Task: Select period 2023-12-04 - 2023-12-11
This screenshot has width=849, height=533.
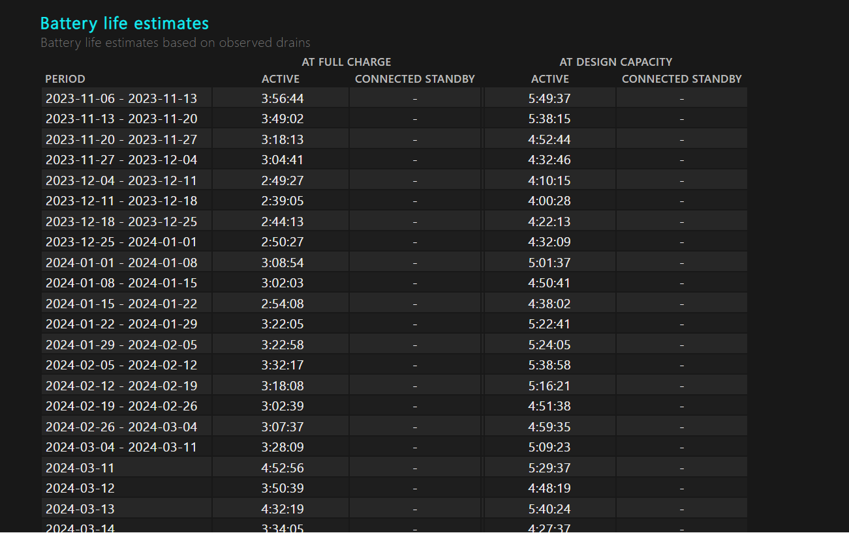Action: [x=121, y=180]
